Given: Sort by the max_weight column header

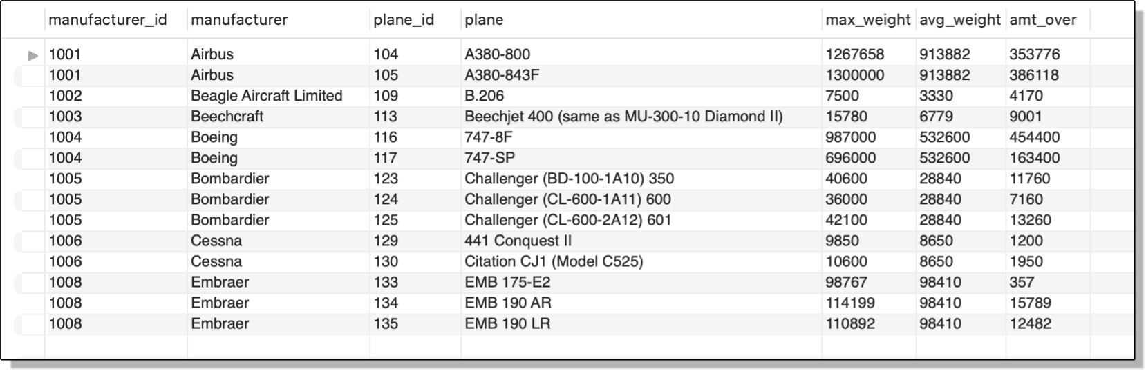Looking at the screenshot, I should click(x=867, y=20).
